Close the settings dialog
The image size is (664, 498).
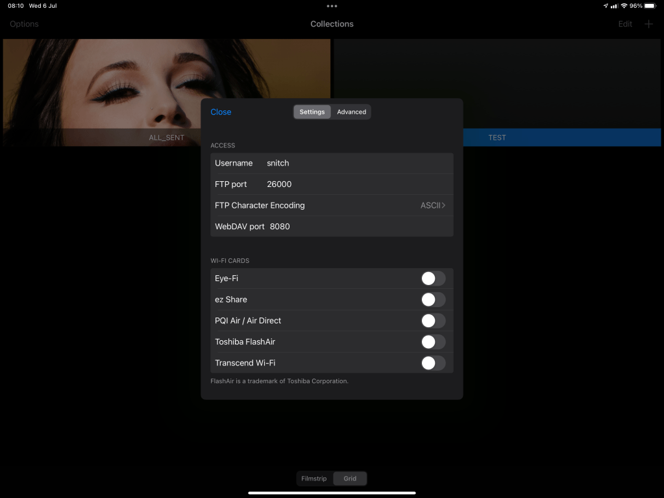[221, 112]
